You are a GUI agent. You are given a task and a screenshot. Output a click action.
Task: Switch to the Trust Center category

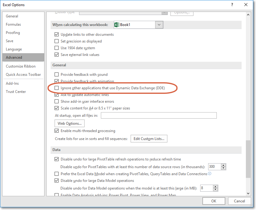(16, 91)
